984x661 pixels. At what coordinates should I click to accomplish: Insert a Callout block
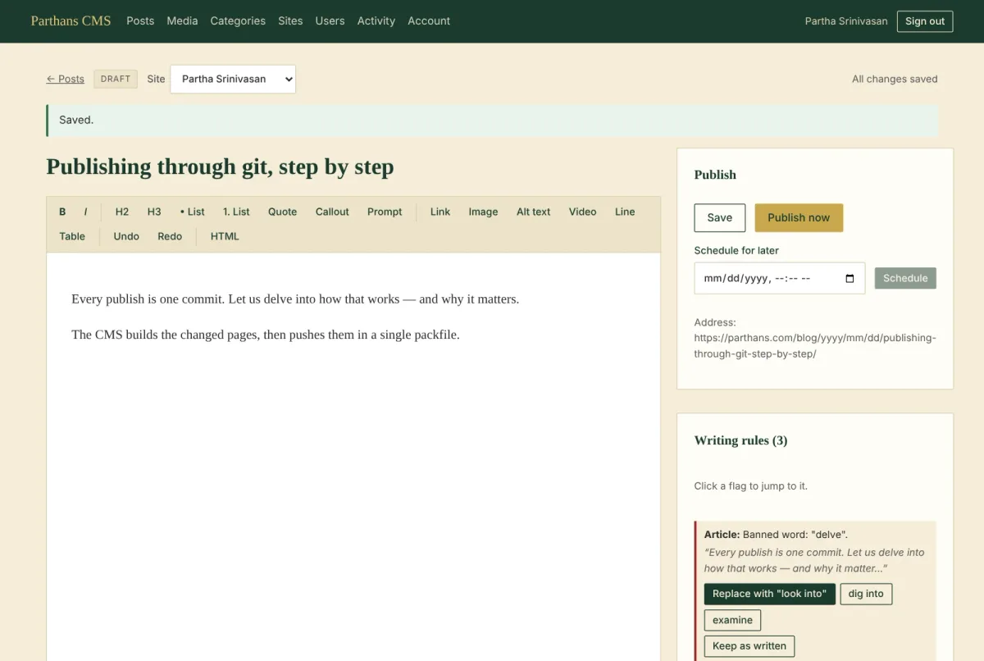point(332,212)
